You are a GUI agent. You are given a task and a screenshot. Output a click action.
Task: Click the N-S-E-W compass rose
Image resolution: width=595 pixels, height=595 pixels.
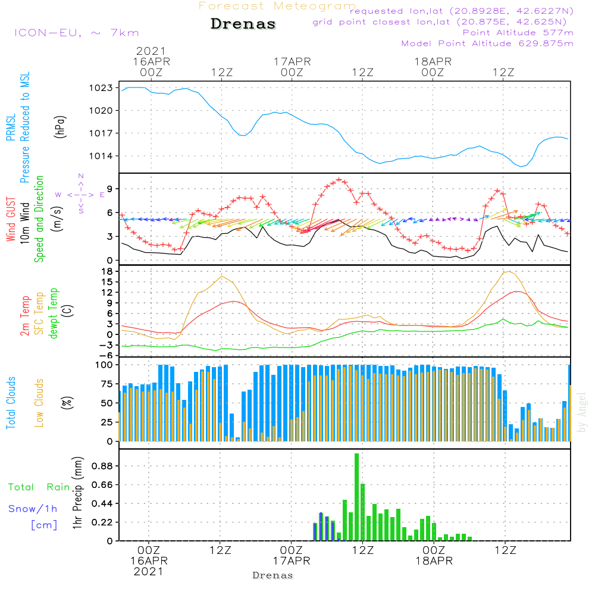point(80,195)
